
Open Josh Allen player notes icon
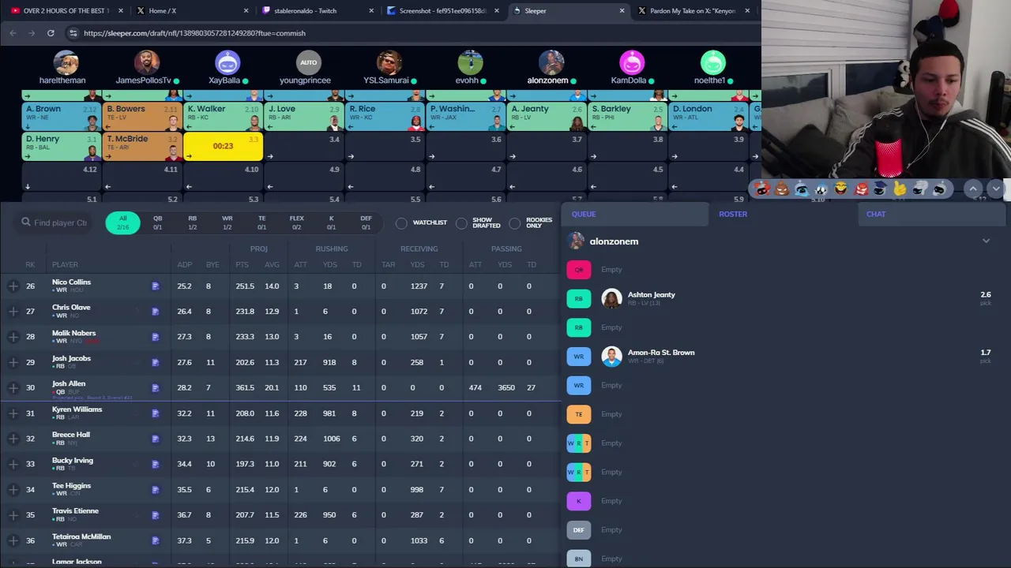click(x=156, y=387)
